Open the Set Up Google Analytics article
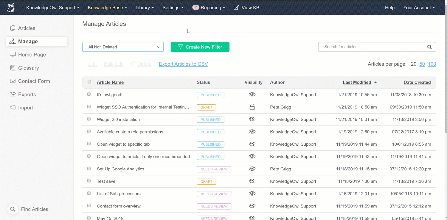The width and height of the screenshot is (447, 220). click(x=120, y=169)
